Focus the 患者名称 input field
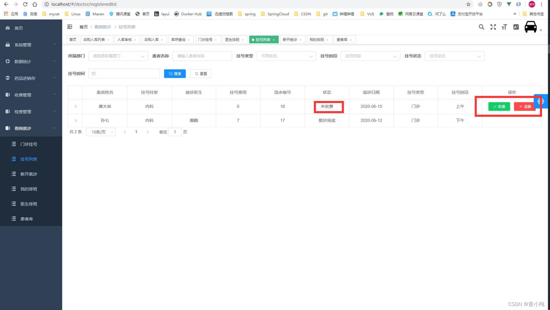Image resolution: width=550 pixels, height=310 pixels. 202,56
